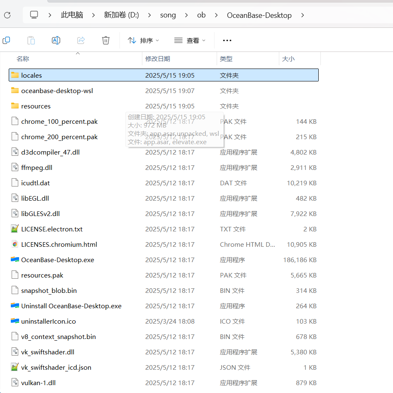The height and width of the screenshot is (393, 393).
Task: Open the 查看 view dropdown
Action: (190, 40)
